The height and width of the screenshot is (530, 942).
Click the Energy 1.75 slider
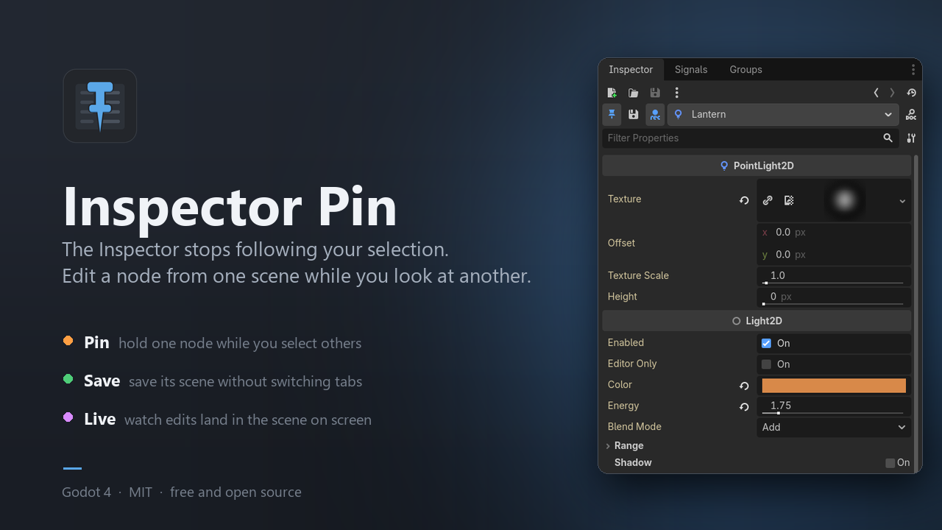click(834, 407)
